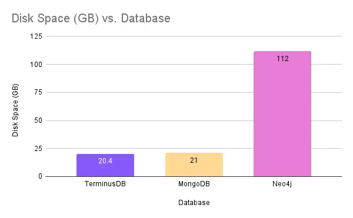Click the chart title text
Image resolution: width=353 pixels, height=218 pixels.
pos(91,18)
